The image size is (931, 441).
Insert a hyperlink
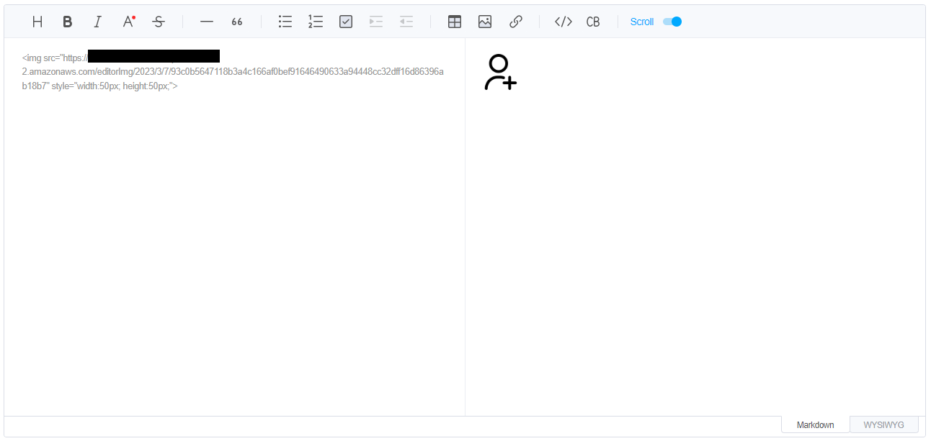(x=515, y=22)
